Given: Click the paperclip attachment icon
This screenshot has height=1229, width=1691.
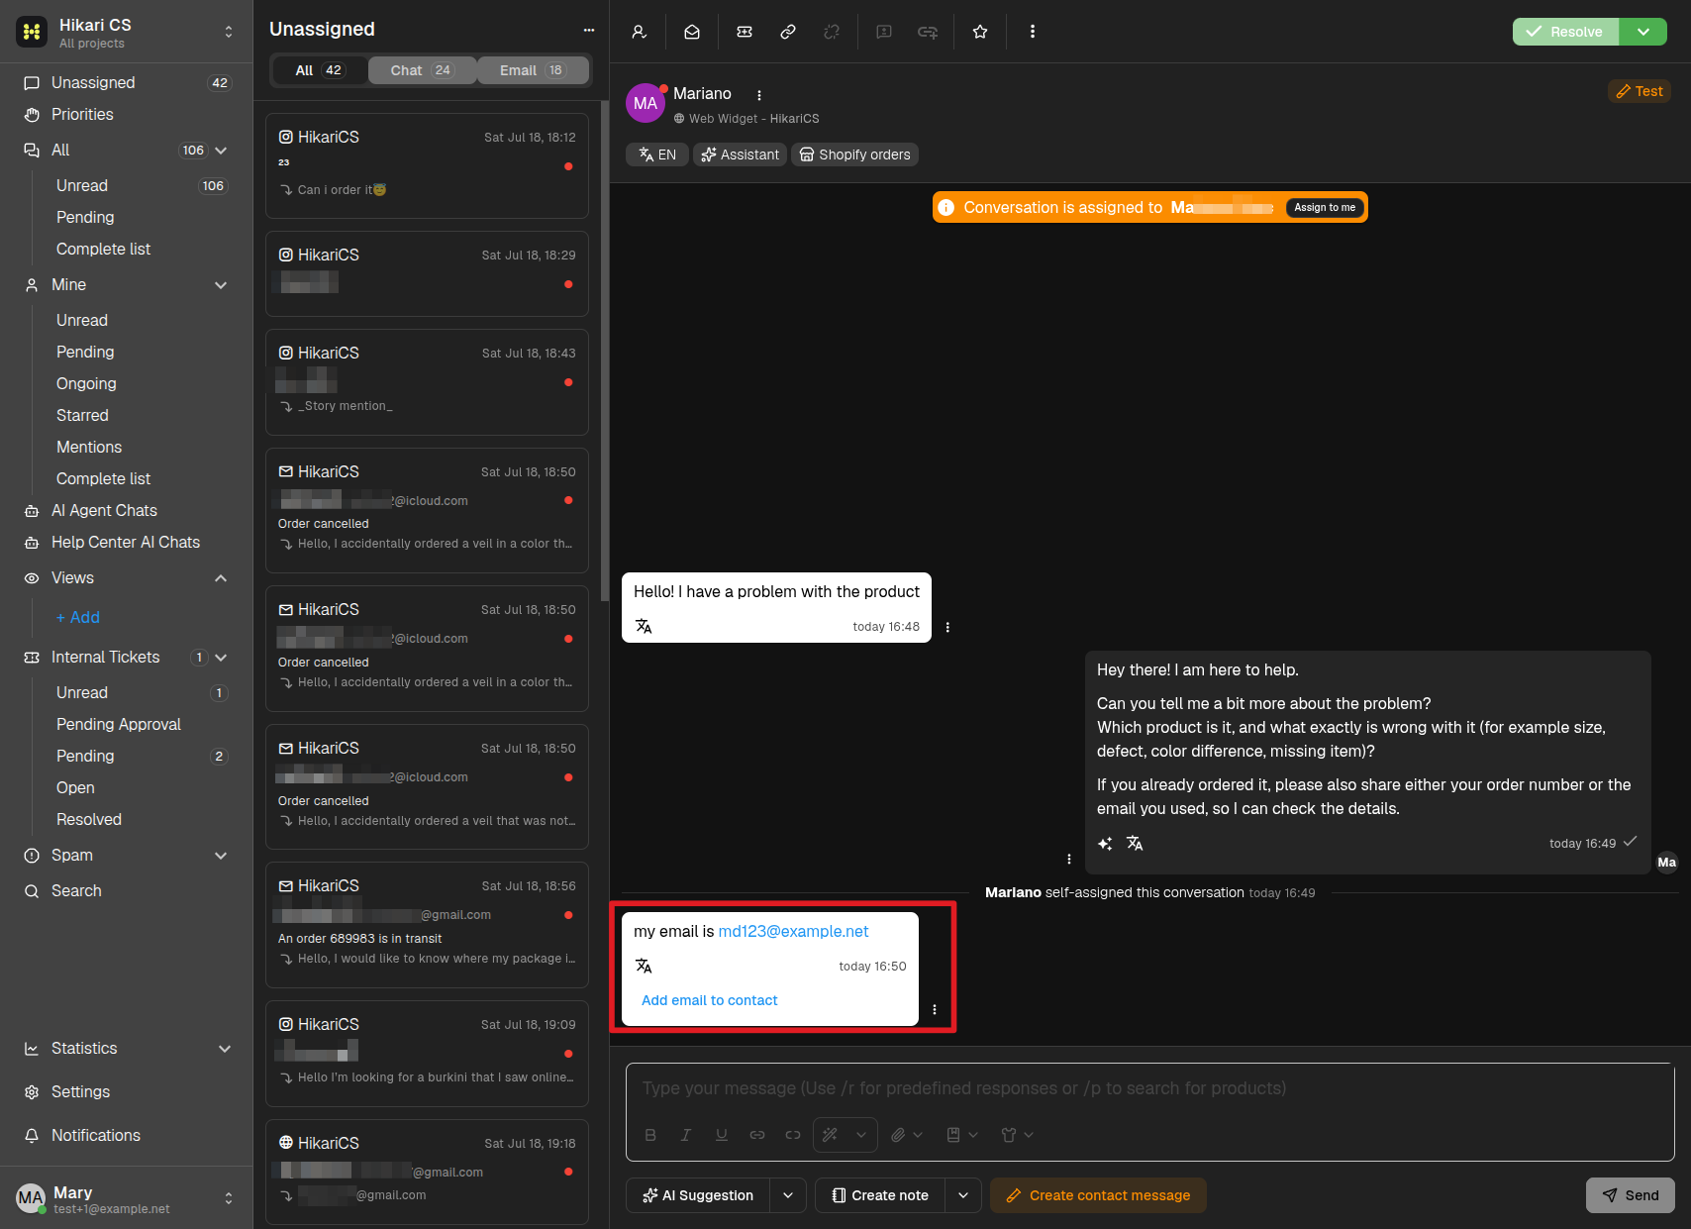Looking at the screenshot, I should point(898,1135).
